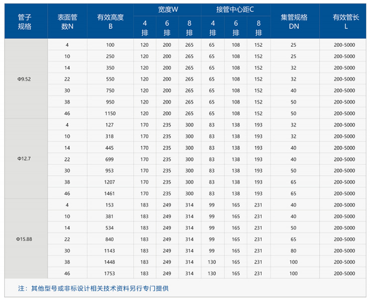Click the 6排 subheader under 宽度W
The image size is (370, 301).
click(x=167, y=28)
